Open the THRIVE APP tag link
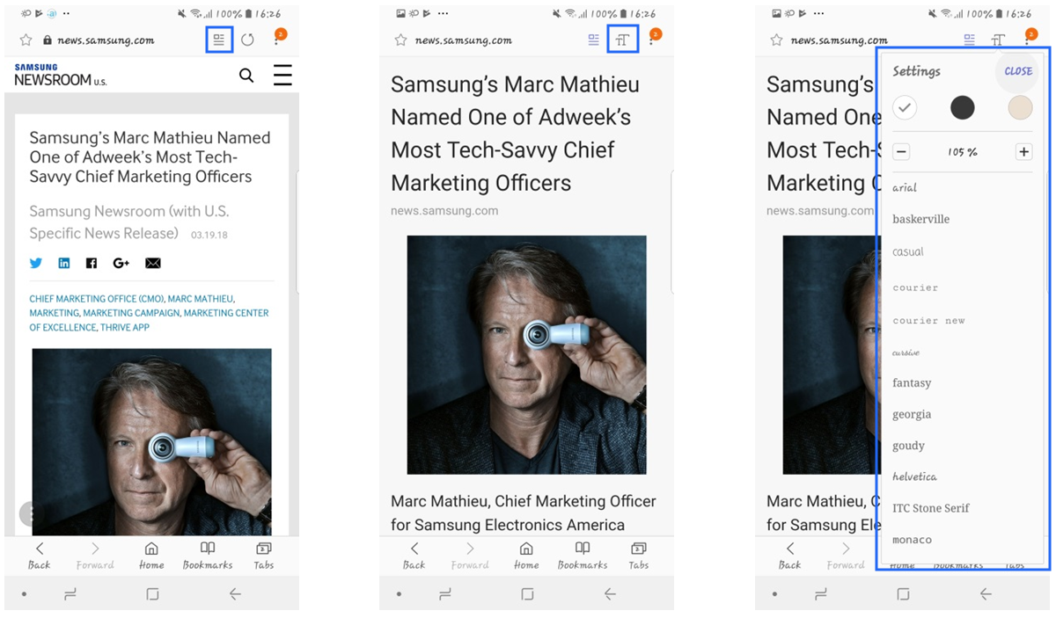Screen dimensions: 1056x618 point(125,327)
